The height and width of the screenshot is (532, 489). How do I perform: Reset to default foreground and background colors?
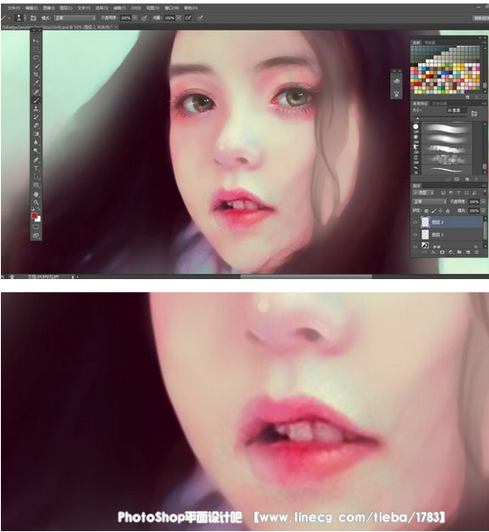pos(32,209)
